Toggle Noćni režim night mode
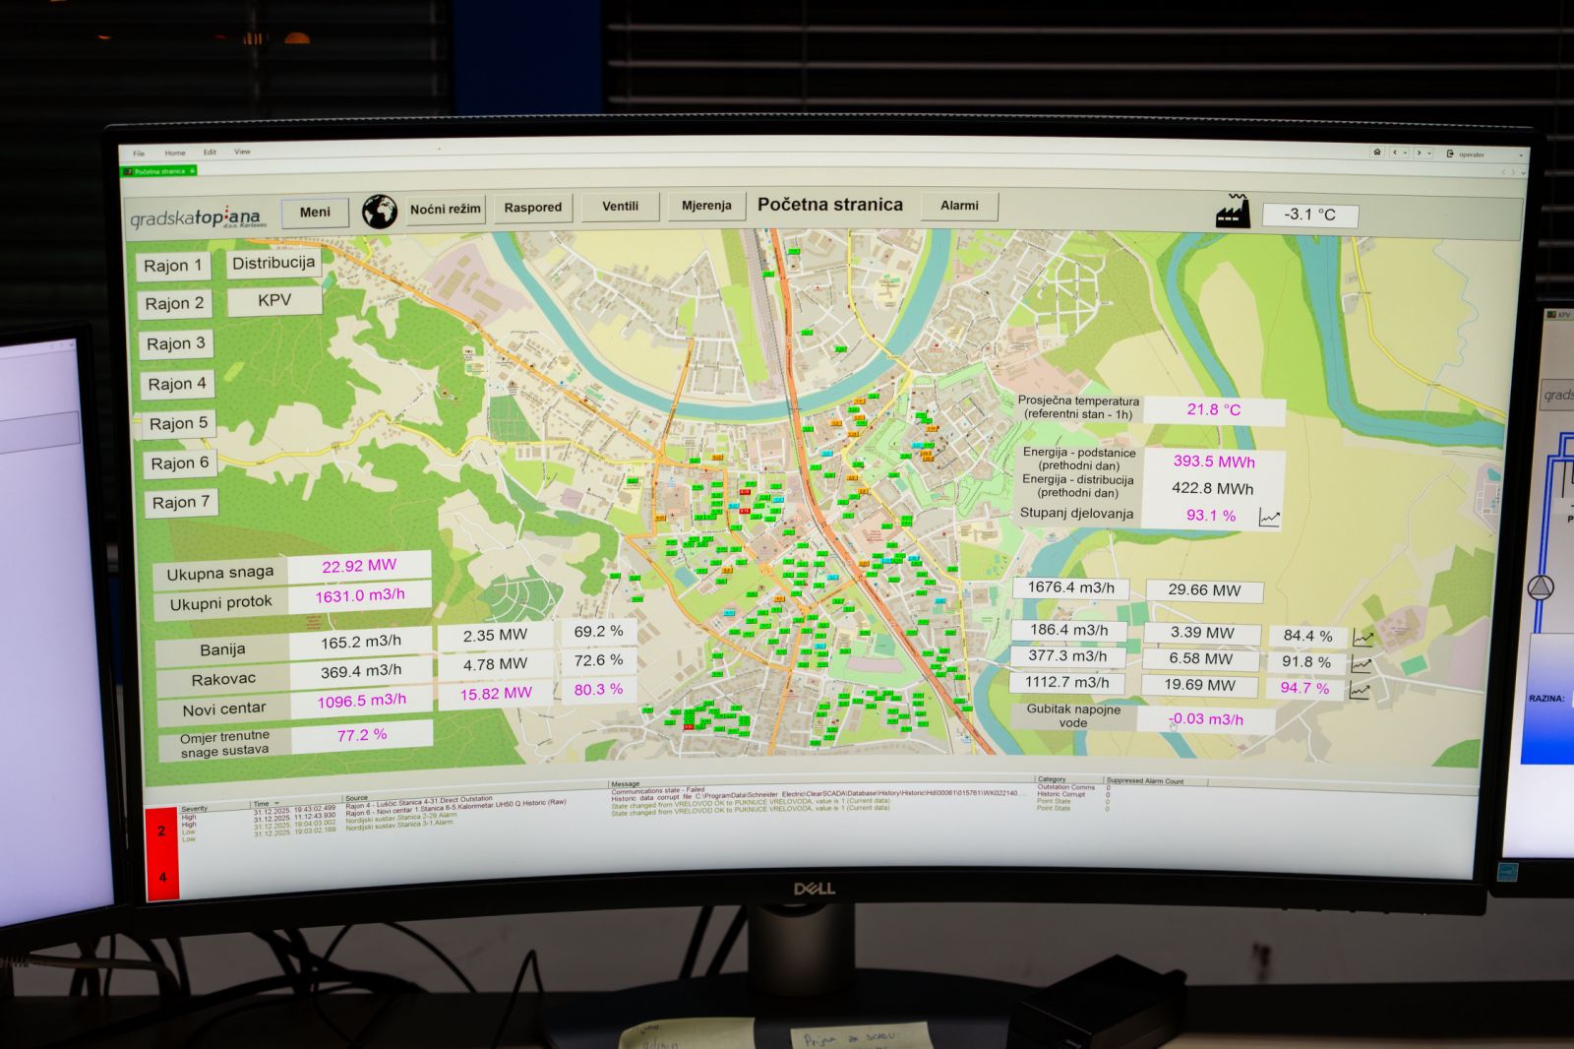Image resolution: width=1574 pixels, height=1049 pixels. [x=446, y=210]
